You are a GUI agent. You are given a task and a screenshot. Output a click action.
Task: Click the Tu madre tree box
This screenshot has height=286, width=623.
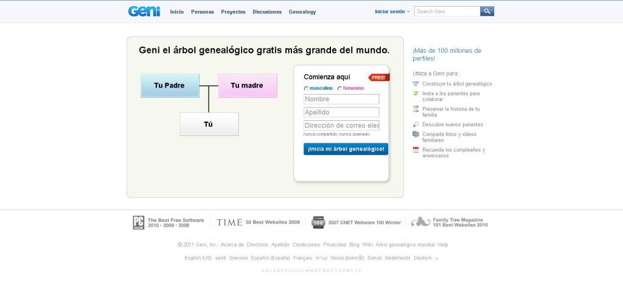(x=248, y=85)
